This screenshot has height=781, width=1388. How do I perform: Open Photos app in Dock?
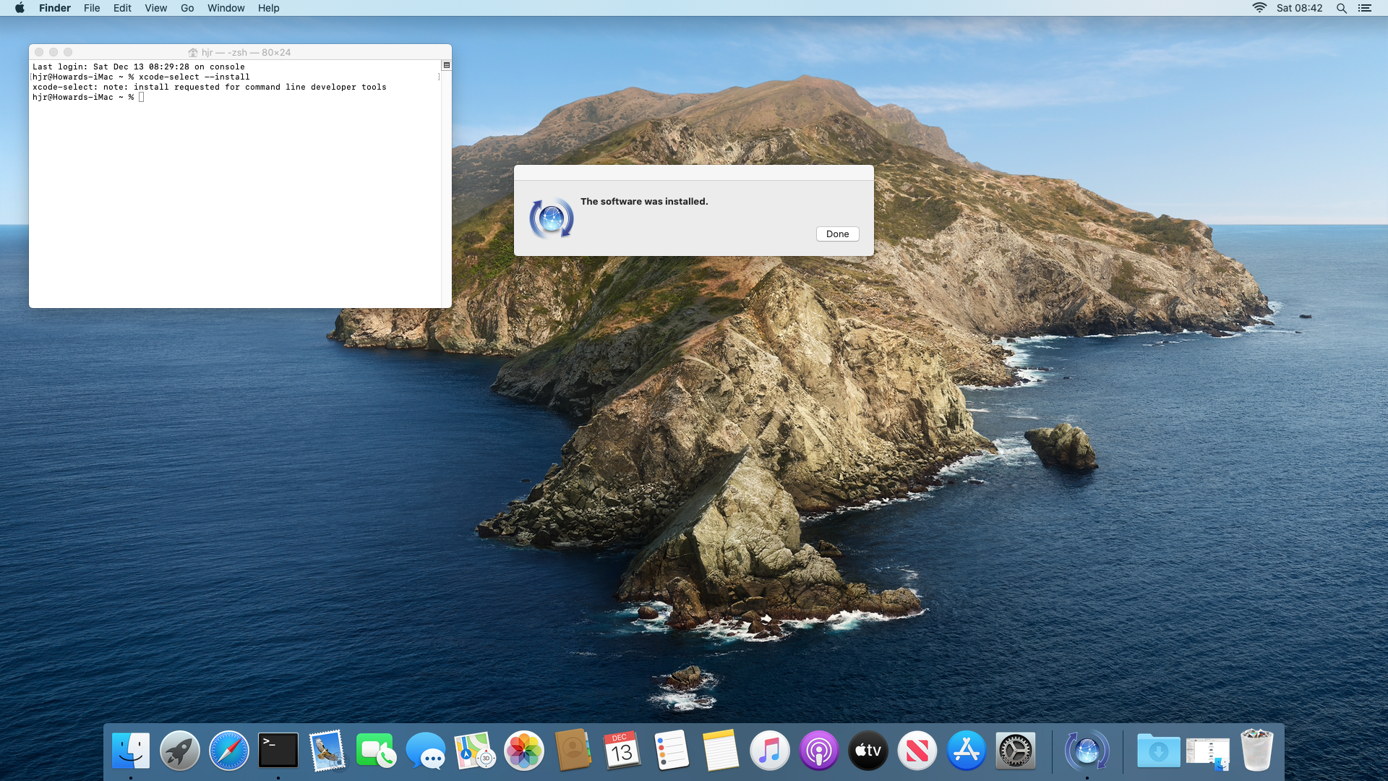pos(523,751)
